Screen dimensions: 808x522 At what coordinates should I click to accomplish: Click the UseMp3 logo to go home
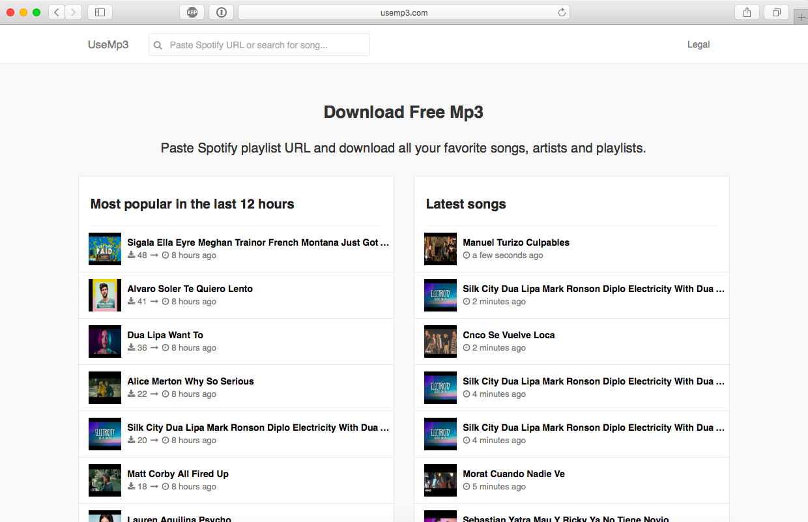(x=108, y=44)
